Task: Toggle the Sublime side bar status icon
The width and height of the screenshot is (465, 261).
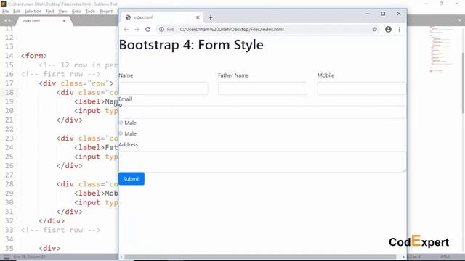Action: 7,257
